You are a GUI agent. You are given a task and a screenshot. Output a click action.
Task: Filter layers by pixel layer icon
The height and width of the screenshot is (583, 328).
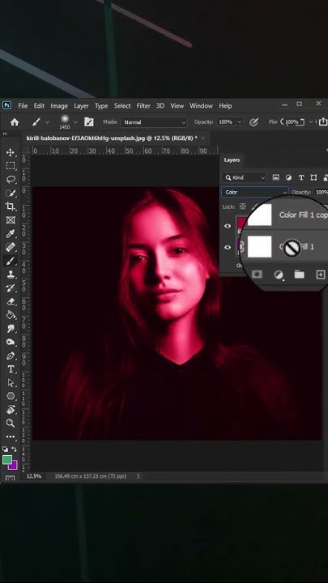tap(276, 177)
